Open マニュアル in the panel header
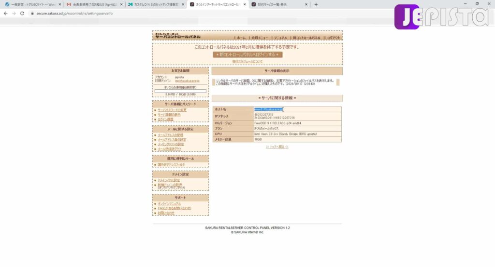Screen dimensions: 495x267 [x=280, y=38]
